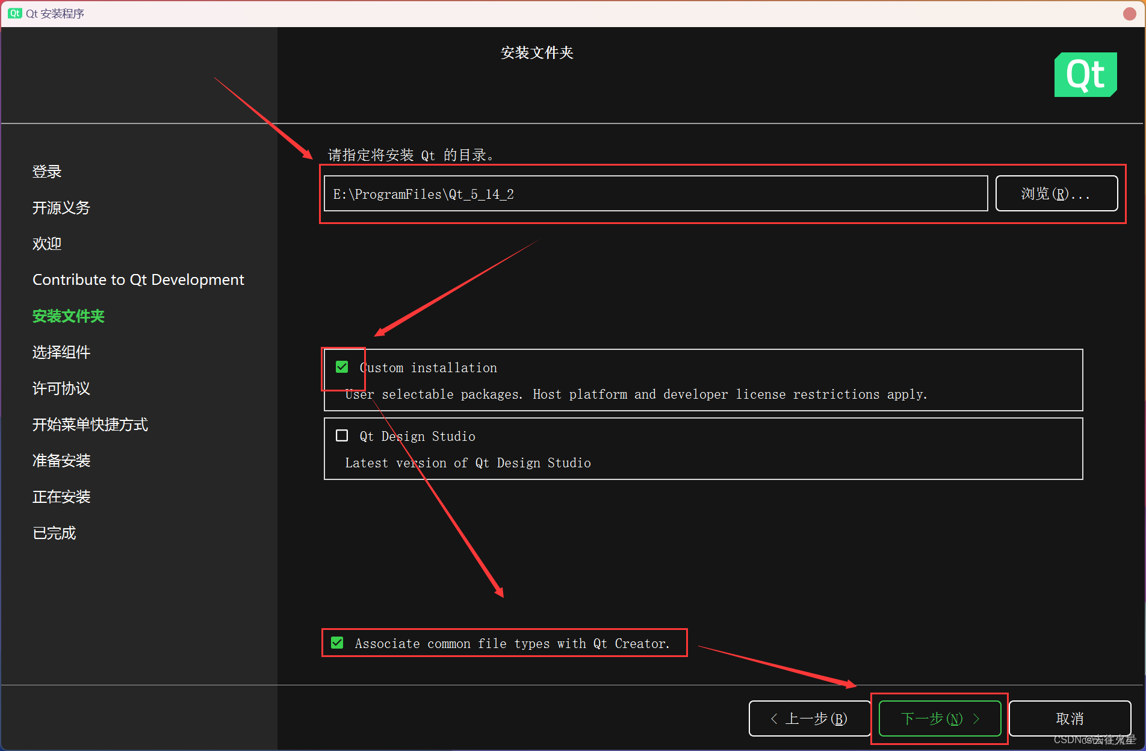Click the 请指定将安装 Qt 的目录 label
The image size is (1146, 751).
click(x=410, y=155)
